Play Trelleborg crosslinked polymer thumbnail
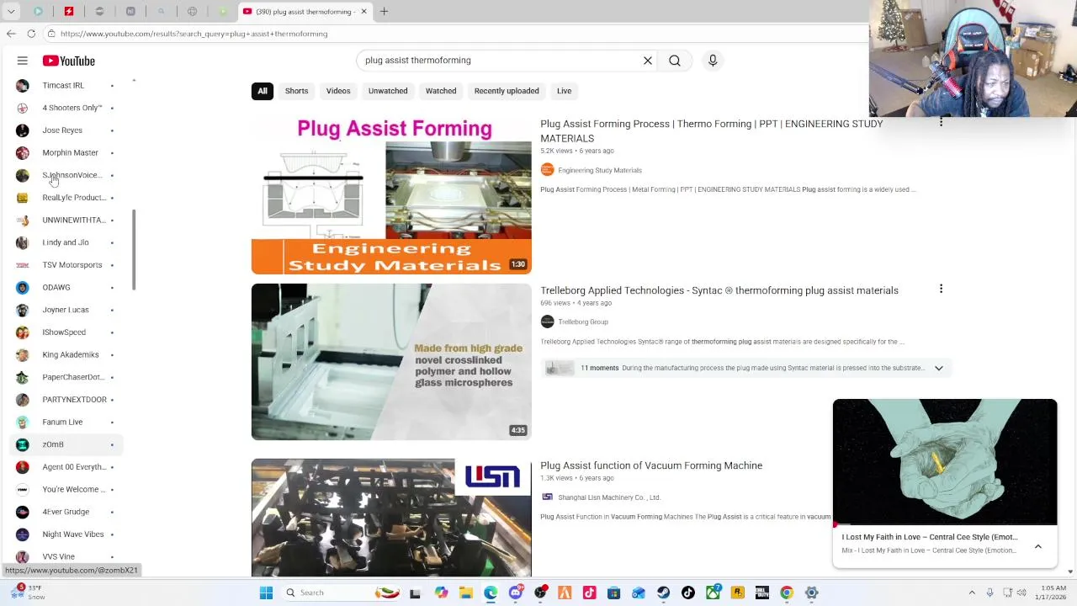Screen dimensions: 1077x606 [391, 362]
